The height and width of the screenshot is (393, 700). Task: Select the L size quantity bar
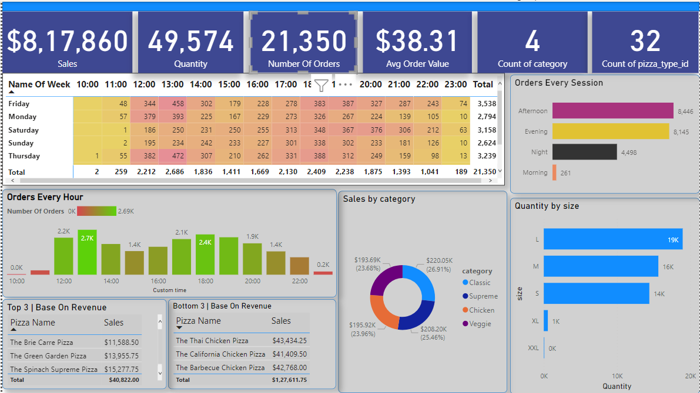[x=612, y=239]
